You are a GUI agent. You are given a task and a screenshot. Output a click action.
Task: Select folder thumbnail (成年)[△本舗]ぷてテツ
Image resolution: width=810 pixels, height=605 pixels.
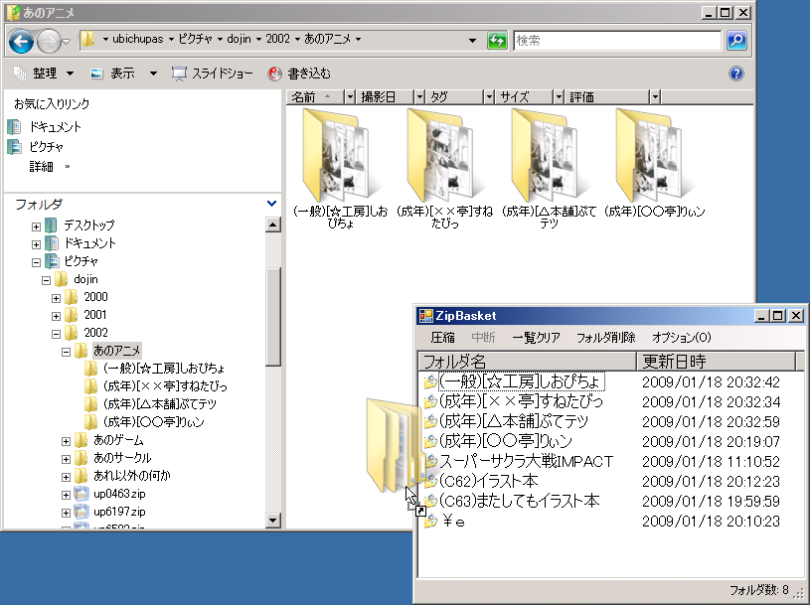550,168
